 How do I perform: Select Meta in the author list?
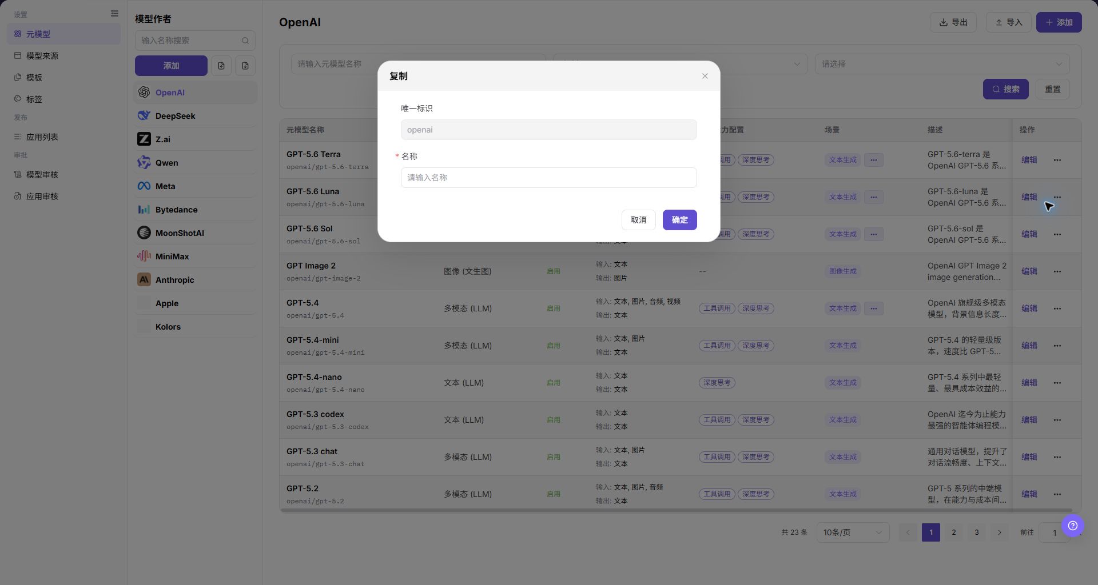click(x=196, y=186)
